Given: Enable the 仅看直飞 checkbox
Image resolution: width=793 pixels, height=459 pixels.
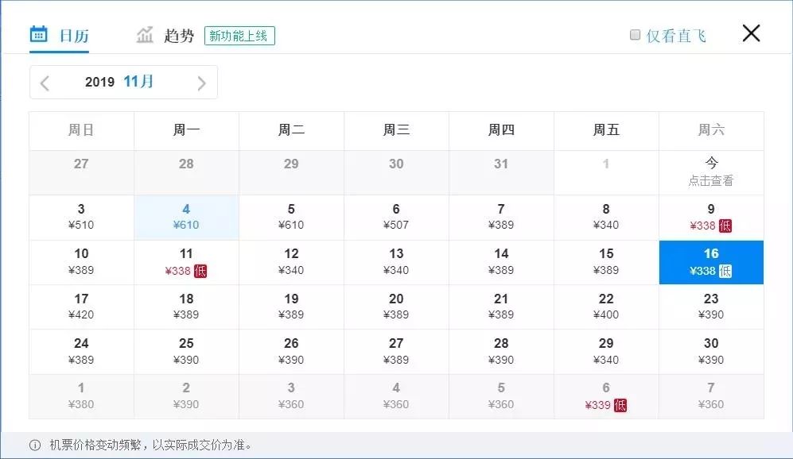Looking at the screenshot, I should (x=634, y=34).
